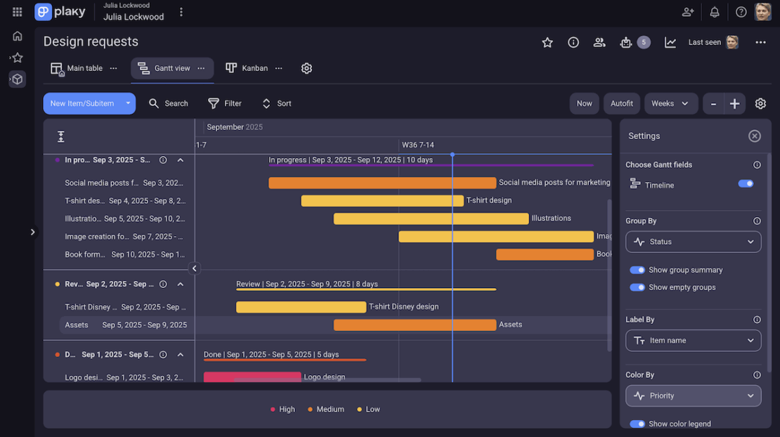
Task: Select the boards cube icon in sidebar
Action: (16, 79)
